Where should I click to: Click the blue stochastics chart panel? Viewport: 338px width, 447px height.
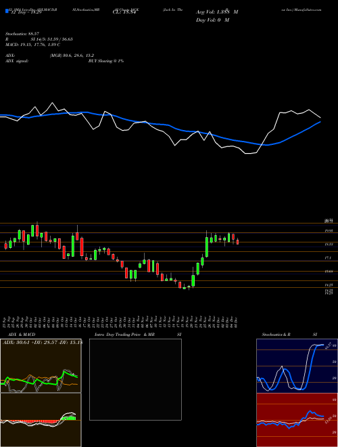pos(297,366)
